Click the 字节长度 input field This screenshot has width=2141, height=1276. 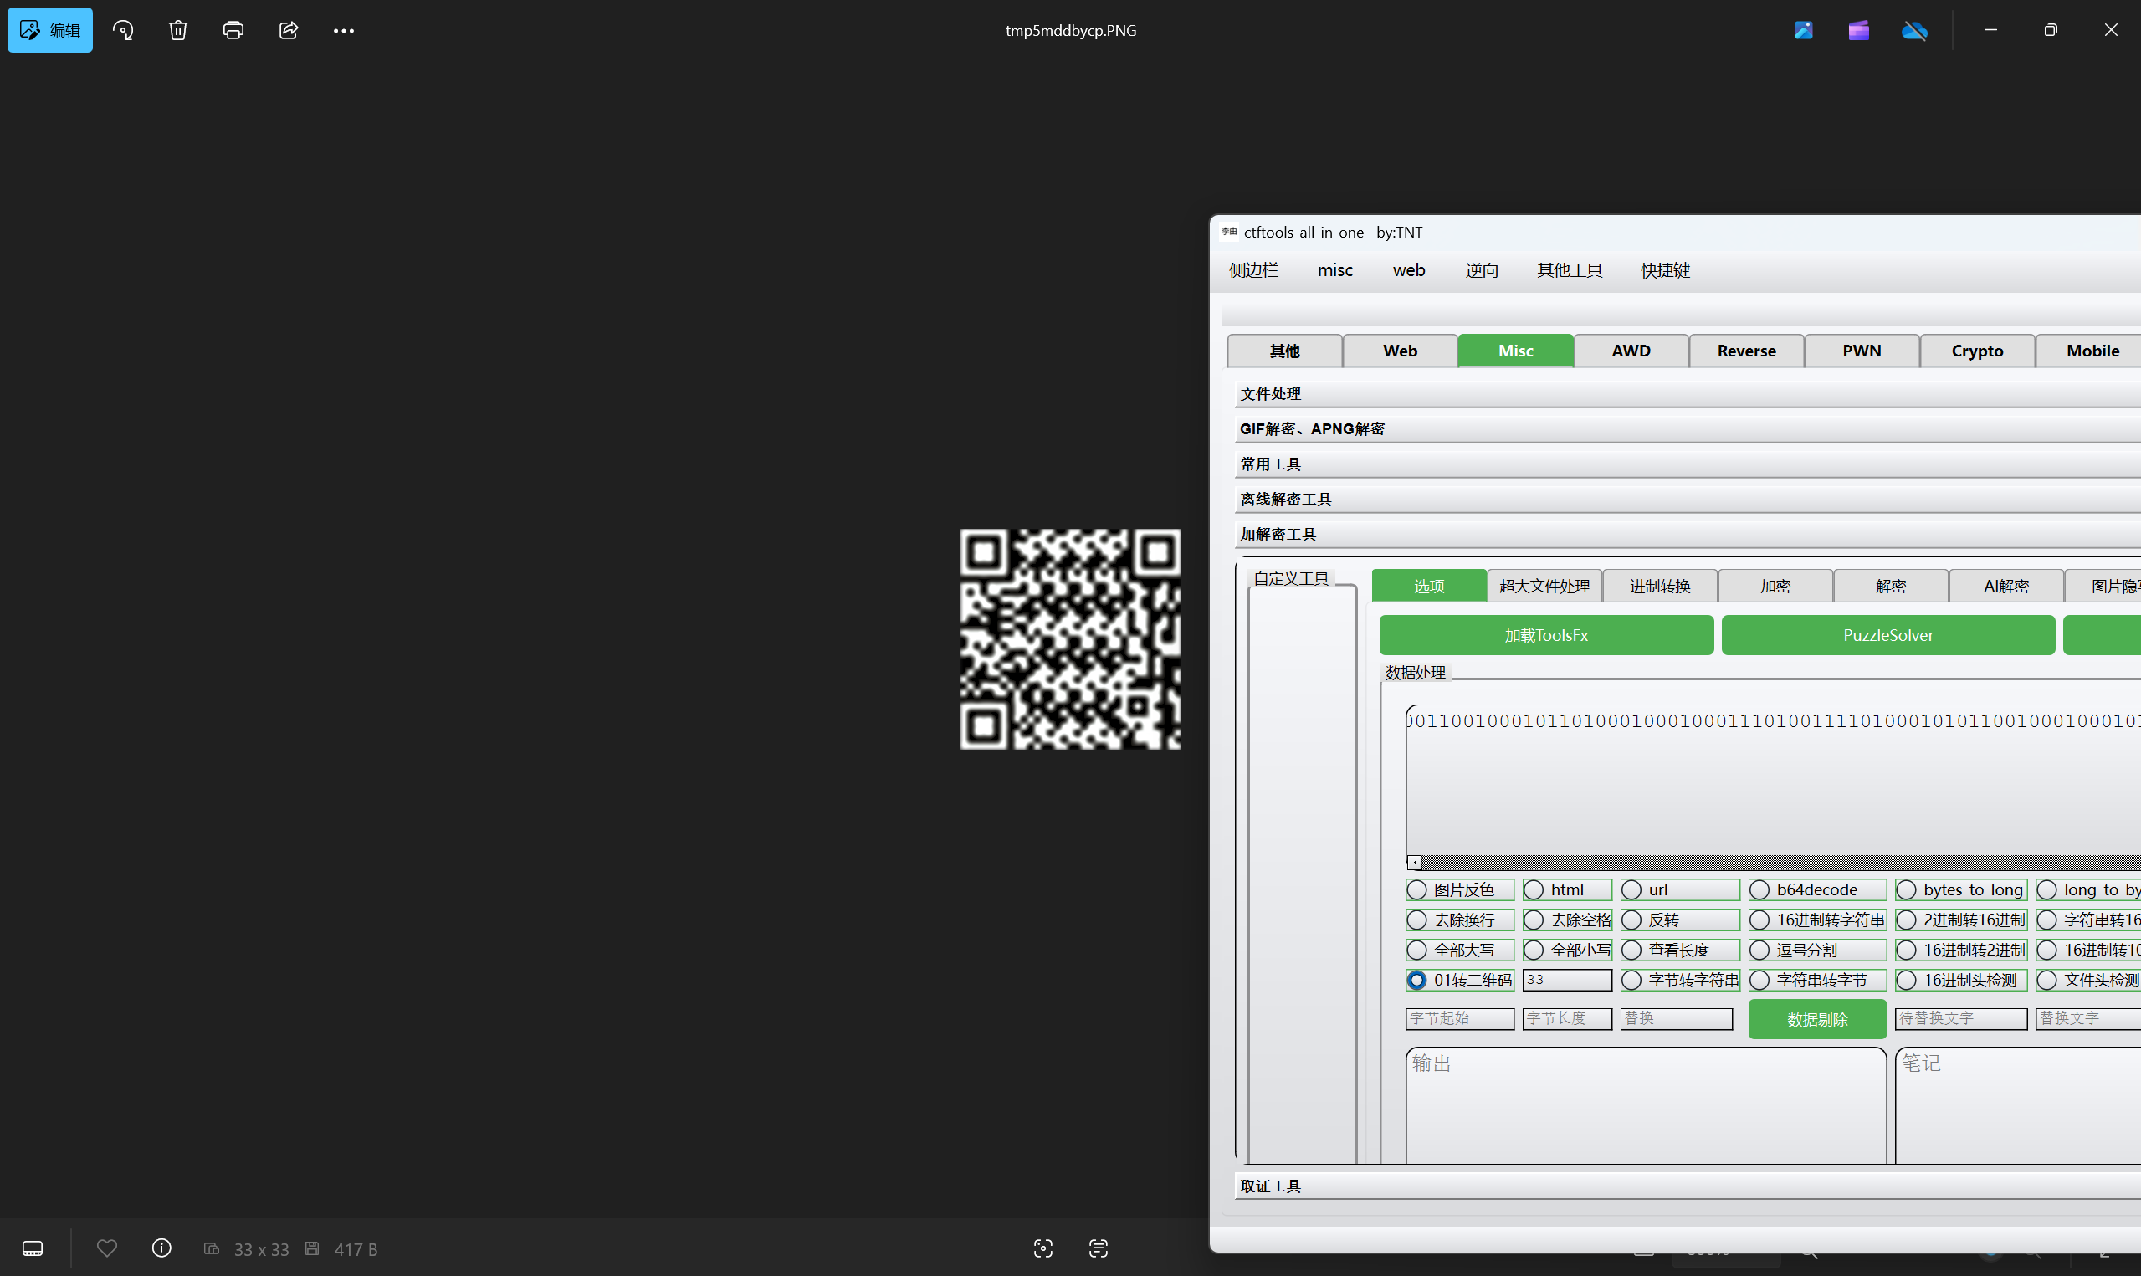point(1567,1019)
